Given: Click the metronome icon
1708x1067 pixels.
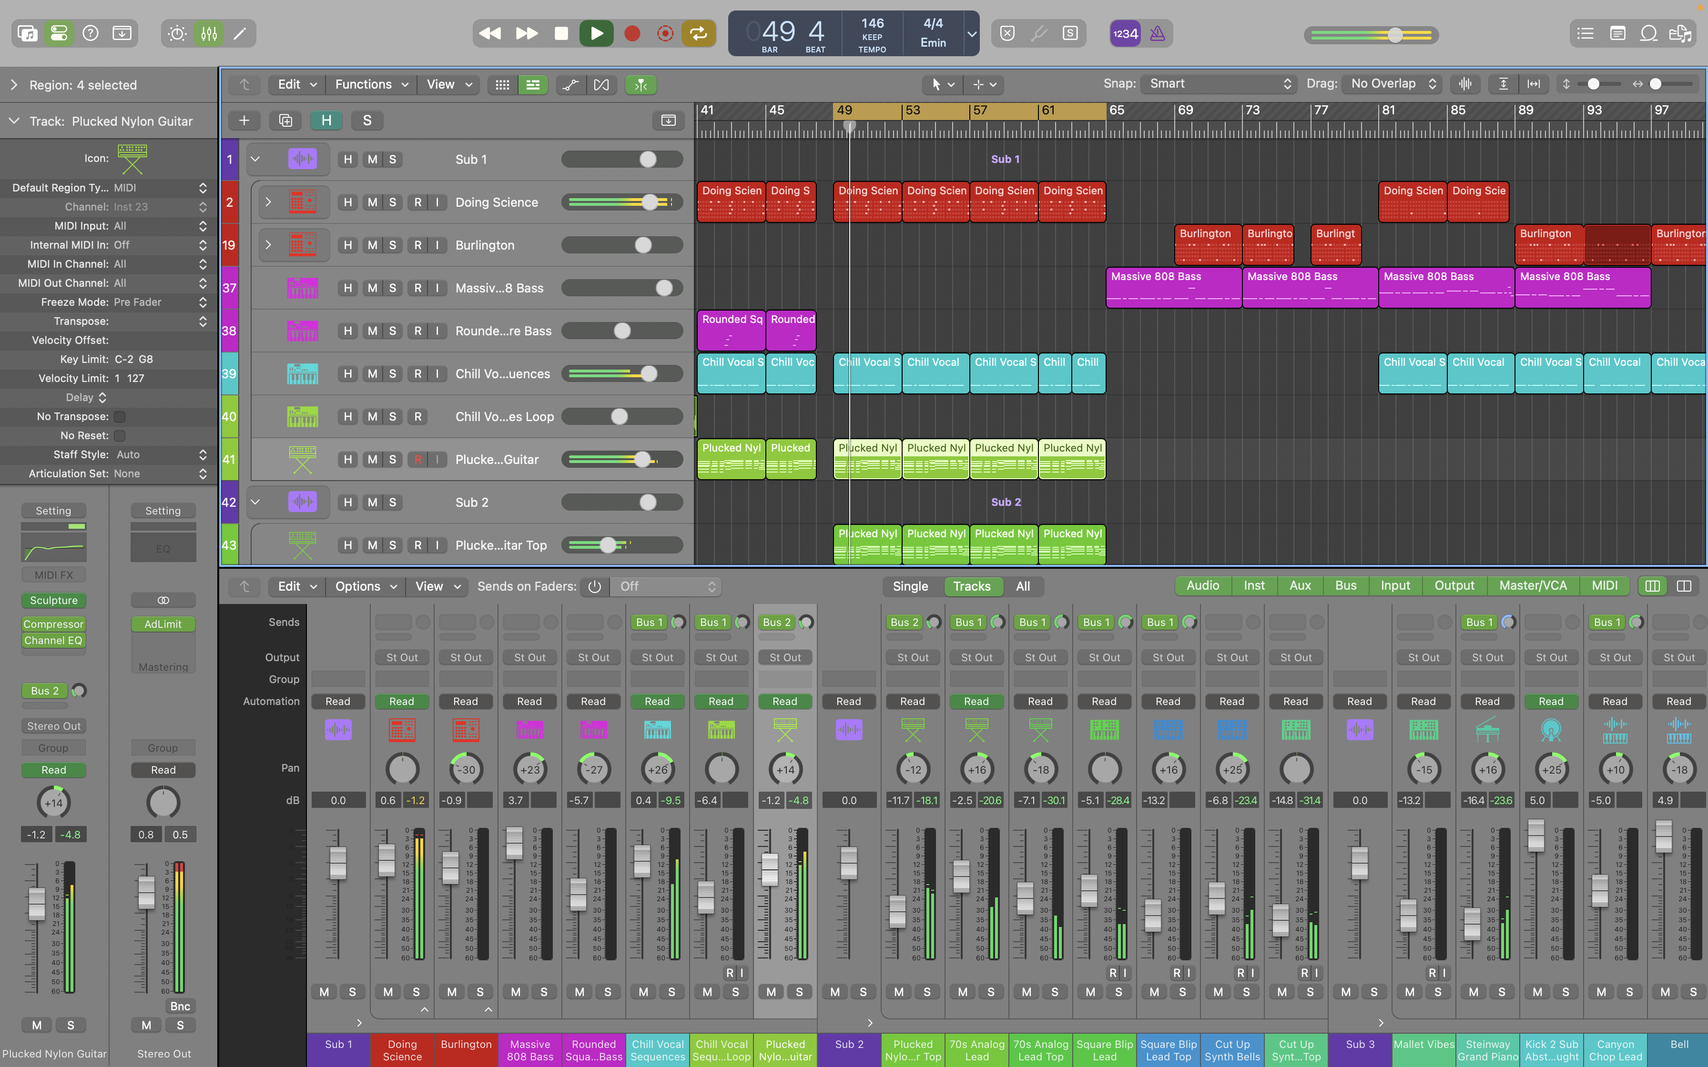Looking at the screenshot, I should coord(1158,33).
